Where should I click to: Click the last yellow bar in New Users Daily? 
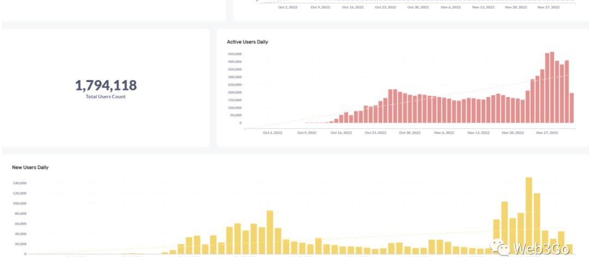coord(569,249)
